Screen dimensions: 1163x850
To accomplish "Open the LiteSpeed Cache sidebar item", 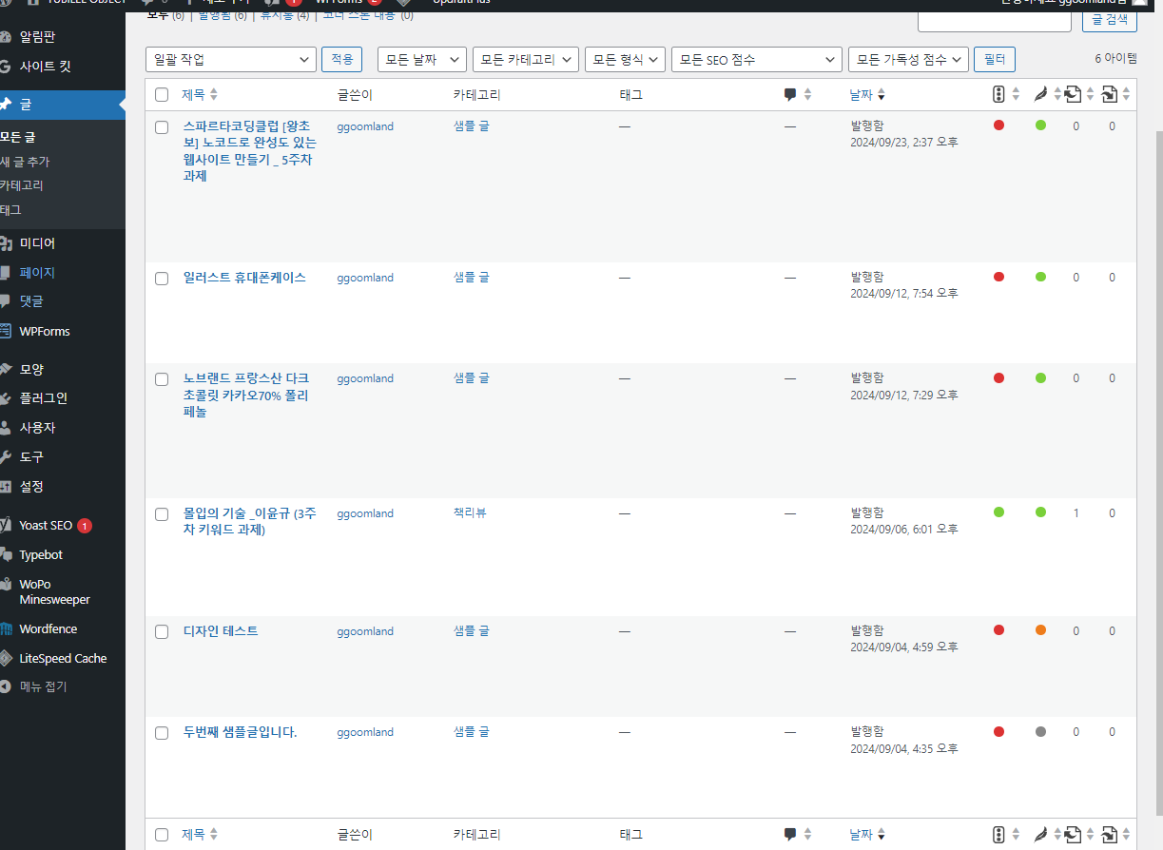I will (62, 658).
